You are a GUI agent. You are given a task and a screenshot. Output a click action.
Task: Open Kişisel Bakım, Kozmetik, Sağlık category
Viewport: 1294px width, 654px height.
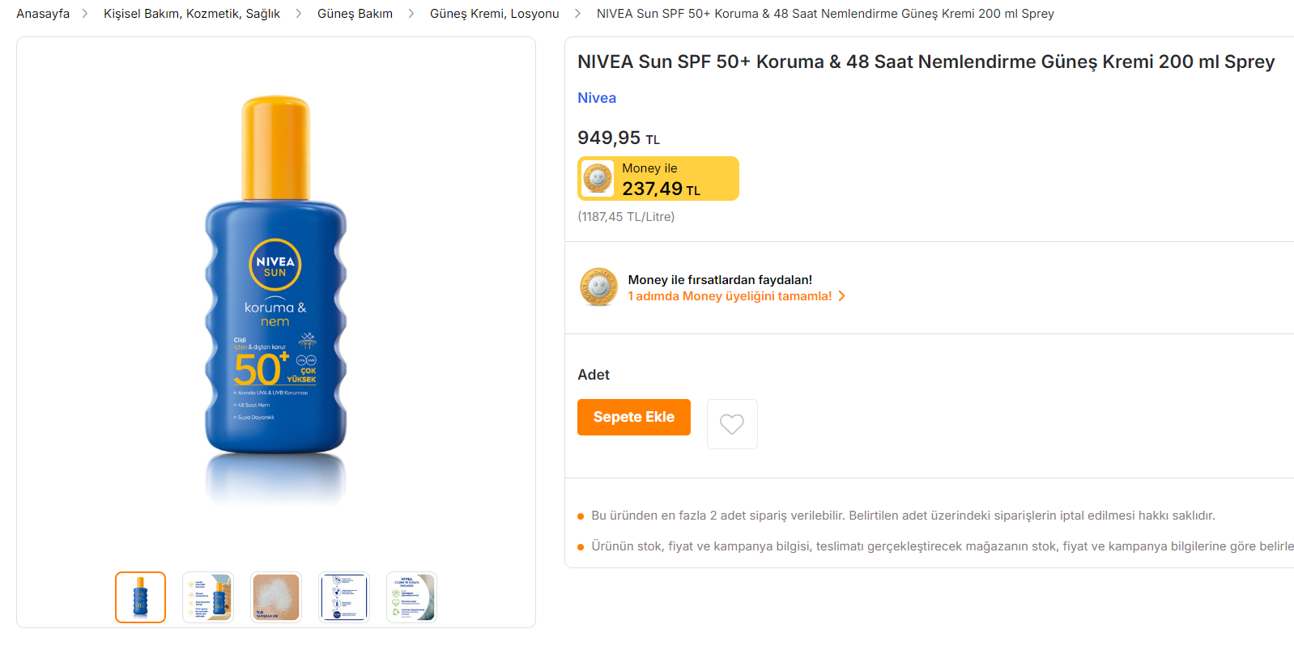click(x=192, y=14)
